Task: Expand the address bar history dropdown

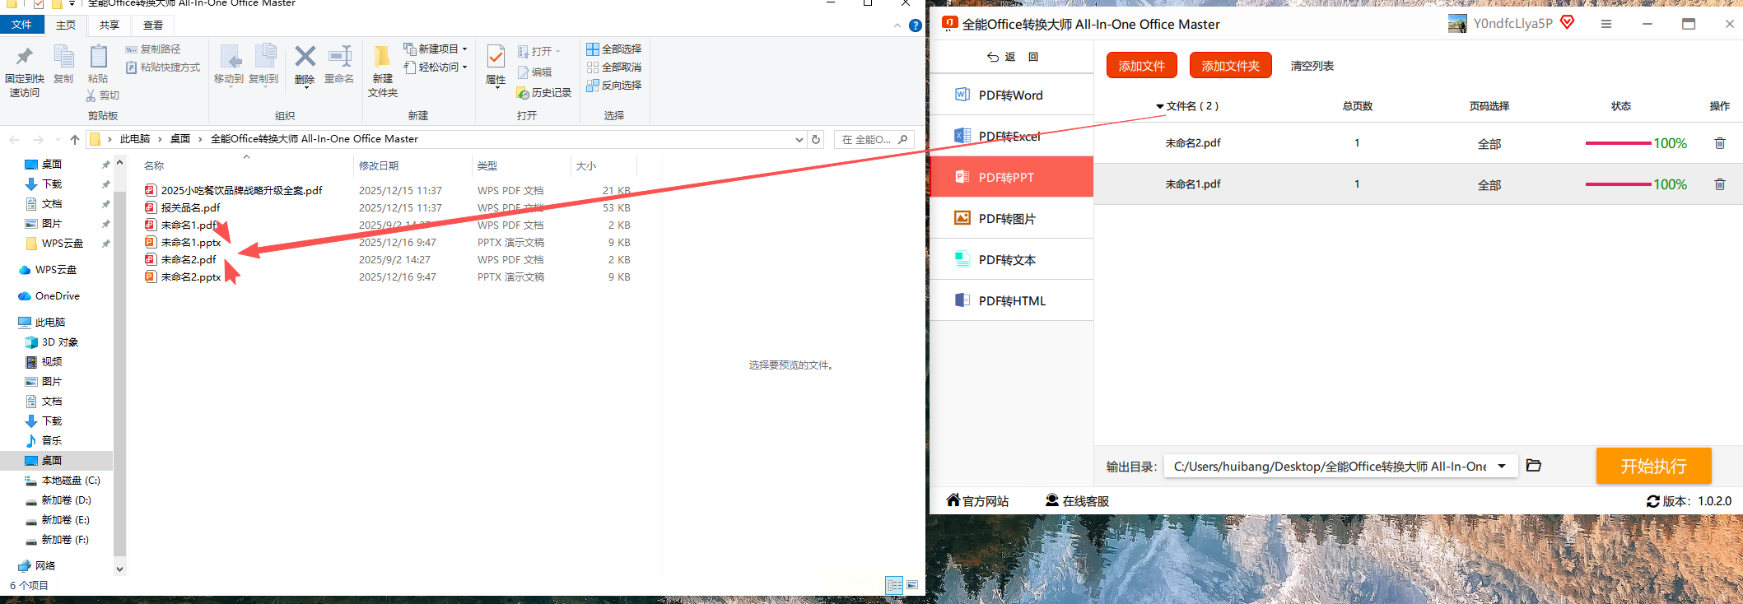Action: point(799,140)
